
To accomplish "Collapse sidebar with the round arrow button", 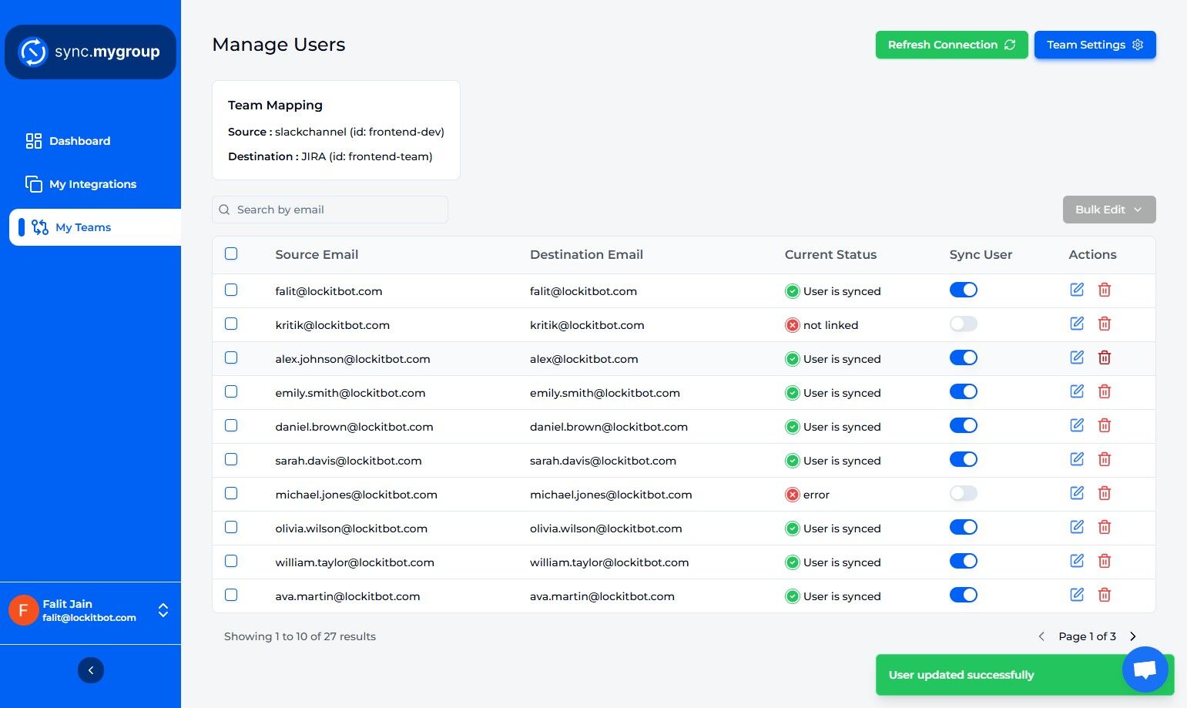I will tap(91, 670).
